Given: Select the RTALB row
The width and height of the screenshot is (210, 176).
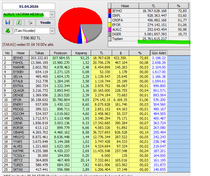Looking at the screenshot, I should tap(96, 81).
